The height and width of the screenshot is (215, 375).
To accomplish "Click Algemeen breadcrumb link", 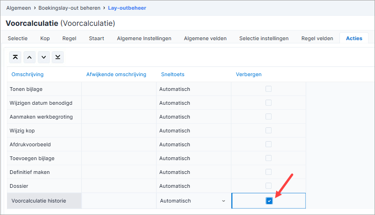I will click(18, 8).
